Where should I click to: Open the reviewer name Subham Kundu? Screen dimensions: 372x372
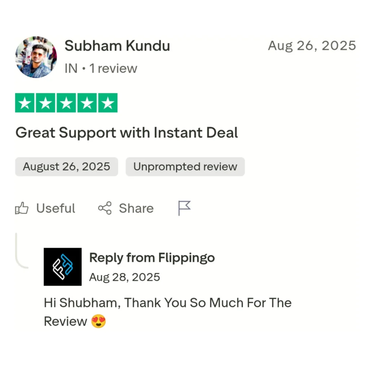pyautogui.click(x=117, y=46)
